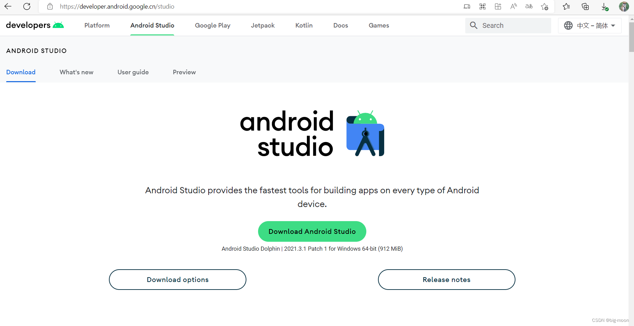Open Jetpack in top navigation
634x326 pixels.
click(x=263, y=25)
